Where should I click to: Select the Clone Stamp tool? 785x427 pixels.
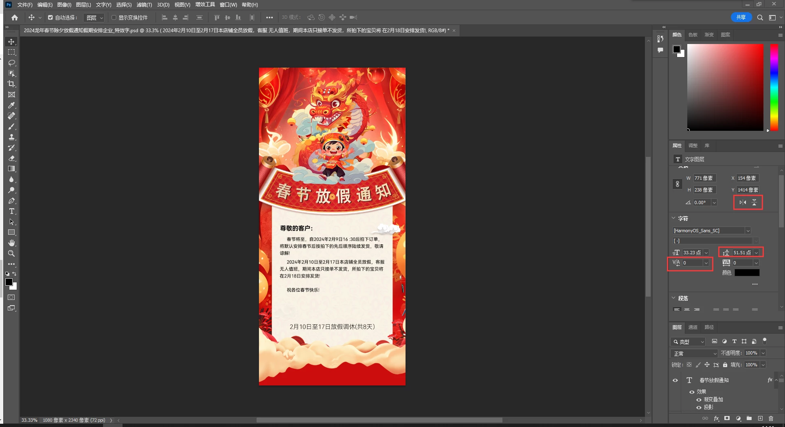pyautogui.click(x=11, y=137)
